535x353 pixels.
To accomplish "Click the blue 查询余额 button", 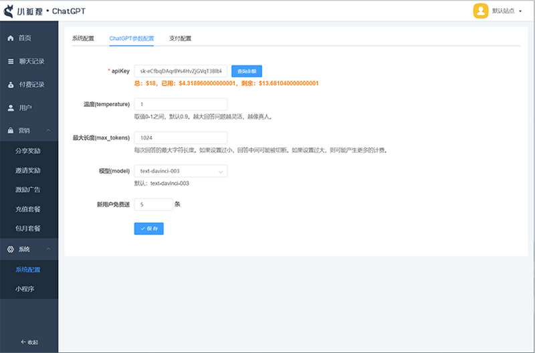I will [x=246, y=71].
